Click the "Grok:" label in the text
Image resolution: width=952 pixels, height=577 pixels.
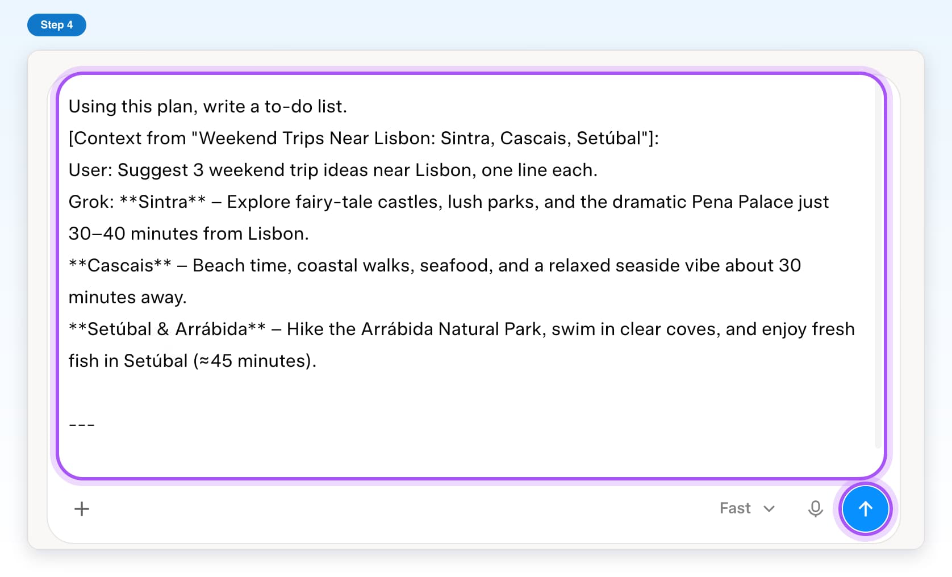tap(91, 202)
